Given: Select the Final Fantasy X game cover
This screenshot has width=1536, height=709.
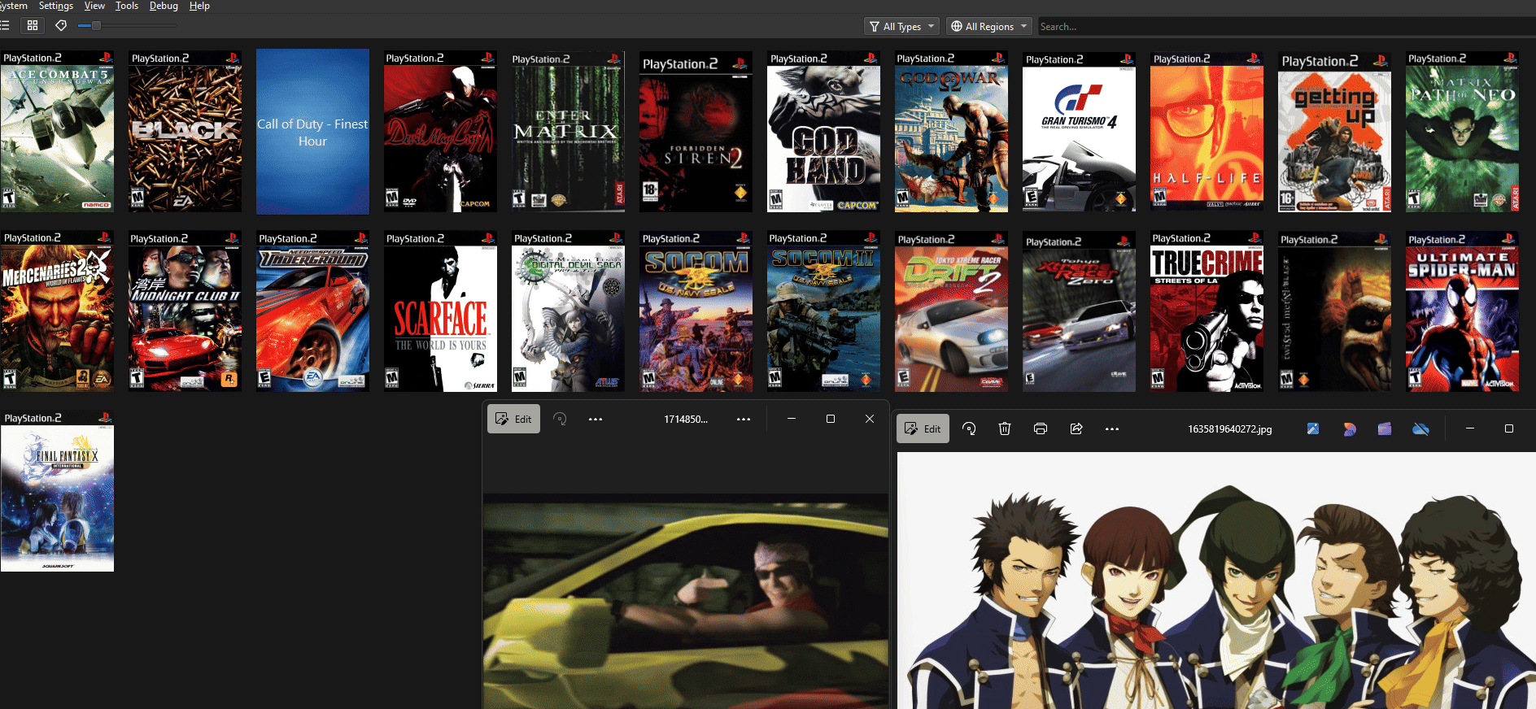Looking at the screenshot, I should 57,491.
